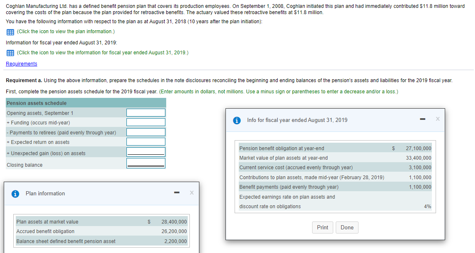Click 'Closing balance' row label
The height and width of the screenshot is (253, 475).
point(24,165)
